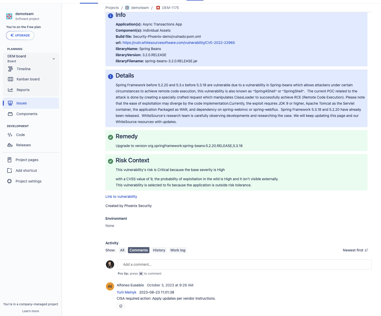The width and height of the screenshot is (381, 316).
Task: Click the Add shortcut icon
Action: click(9, 171)
